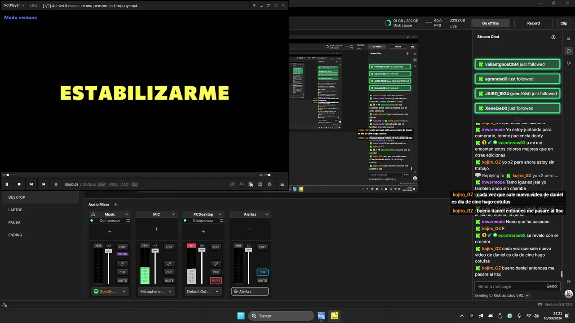The image size is (575, 323).
Task: Send the chat message
Action: [552, 286]
